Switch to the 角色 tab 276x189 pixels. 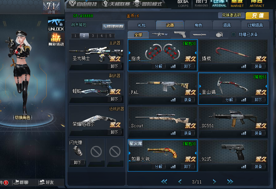pos(198,25)
